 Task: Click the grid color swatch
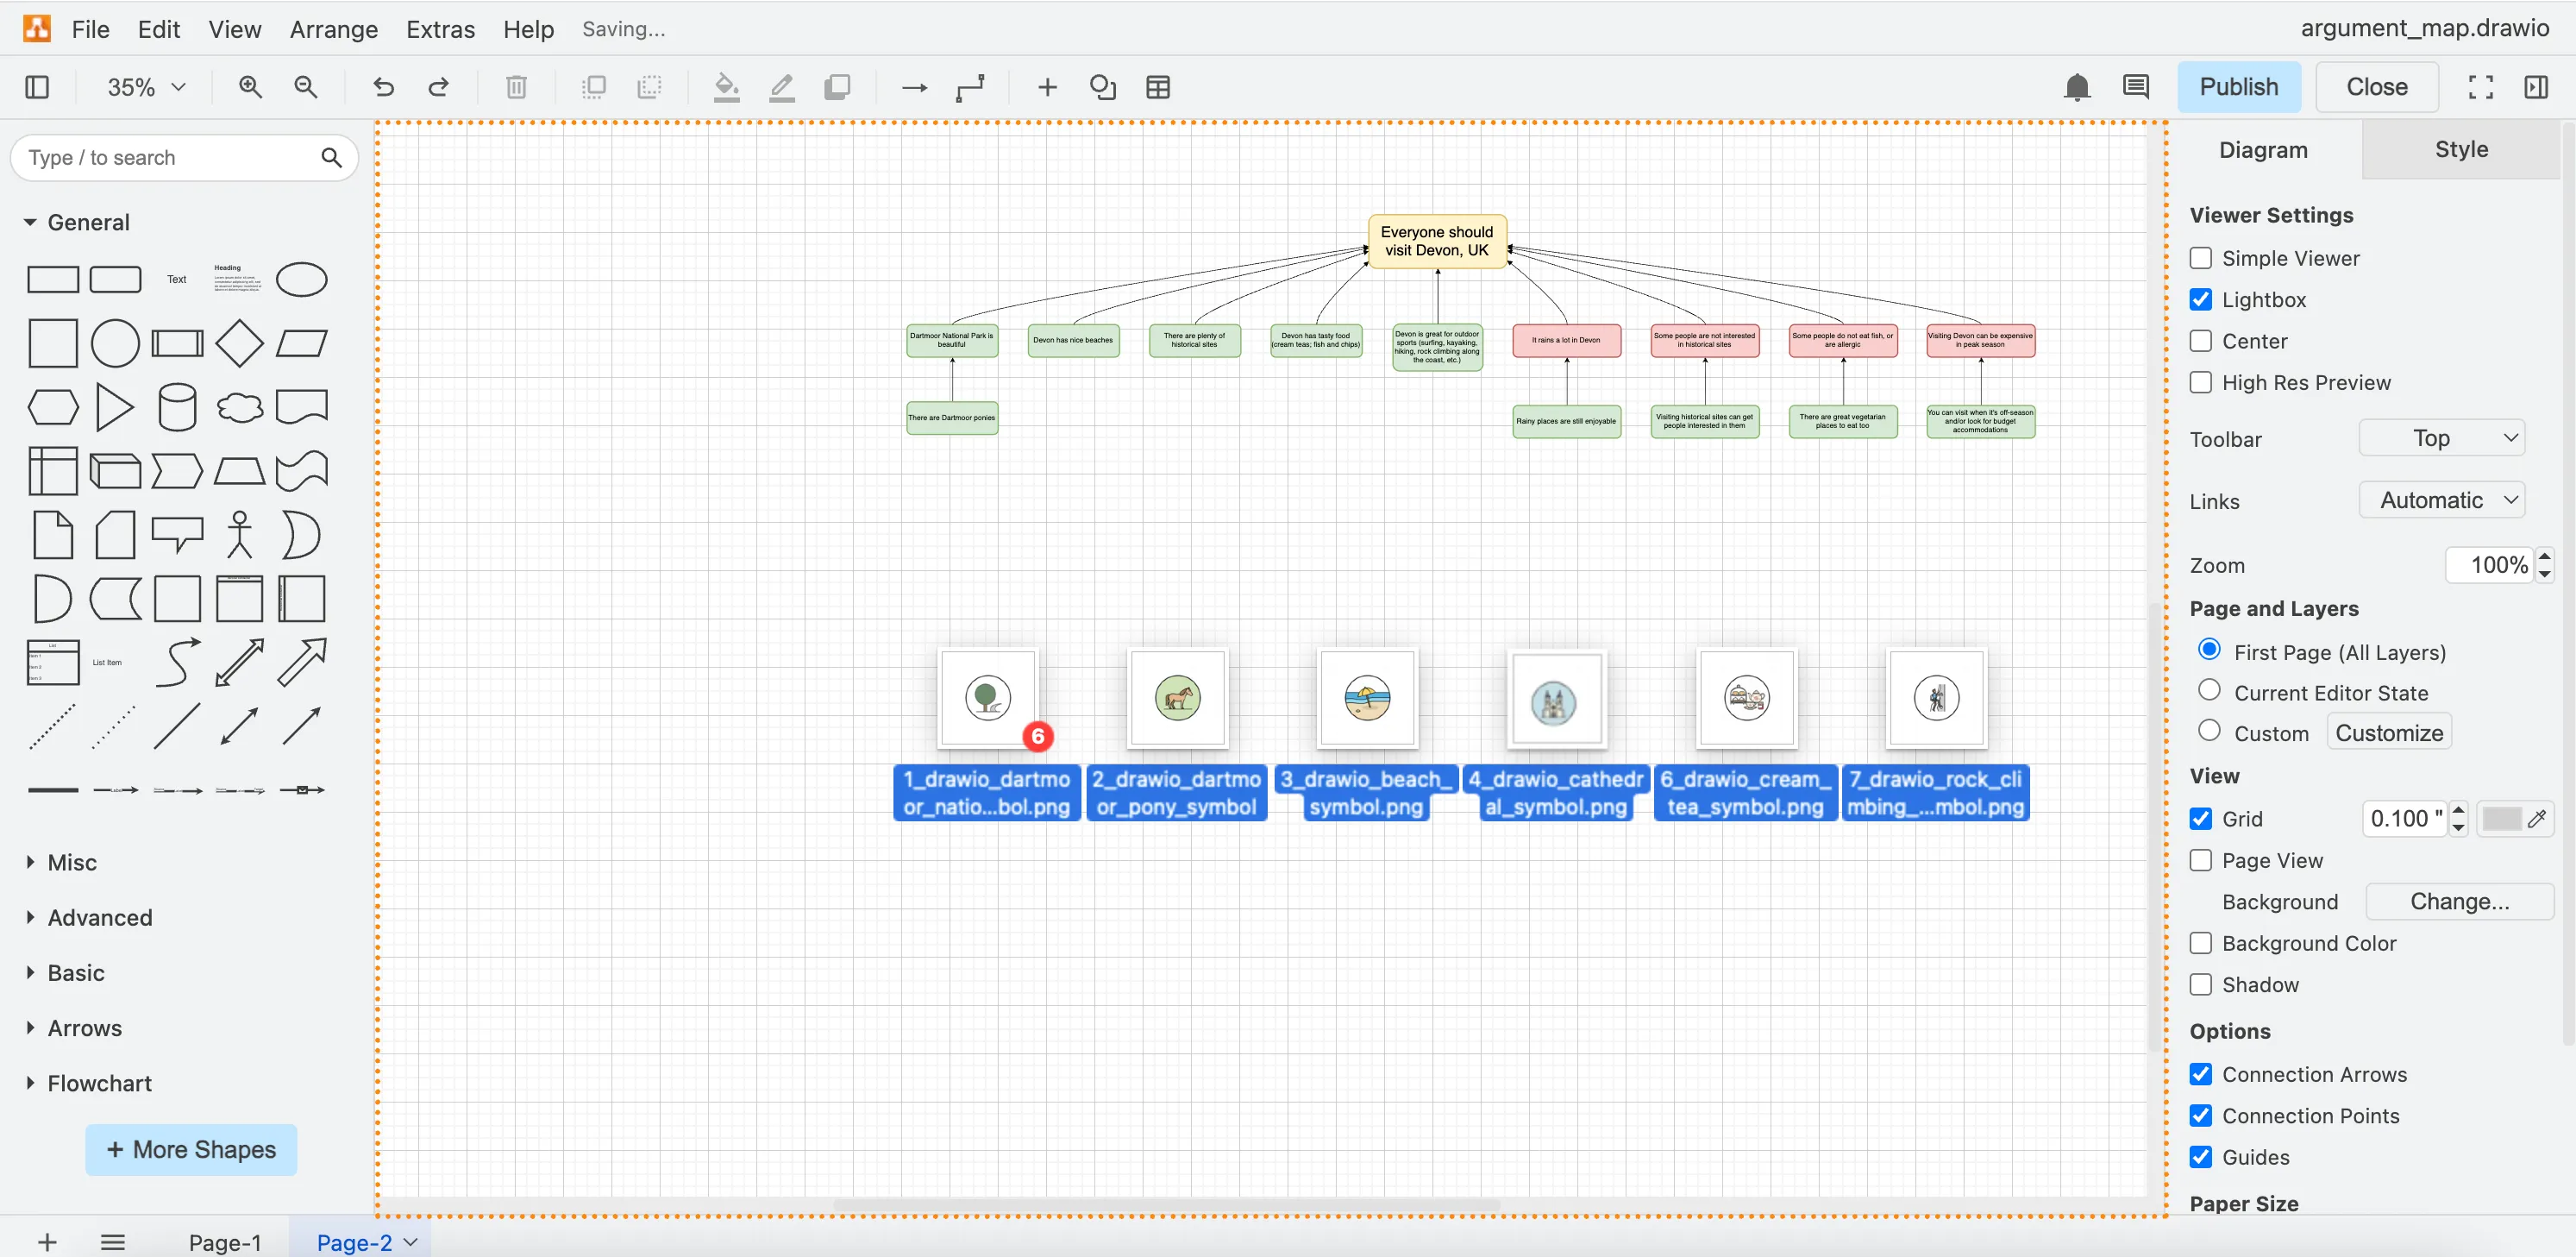point(2502,819)
